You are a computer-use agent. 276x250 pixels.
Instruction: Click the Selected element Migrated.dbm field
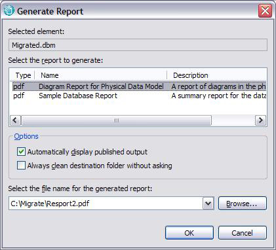[138, 45]
